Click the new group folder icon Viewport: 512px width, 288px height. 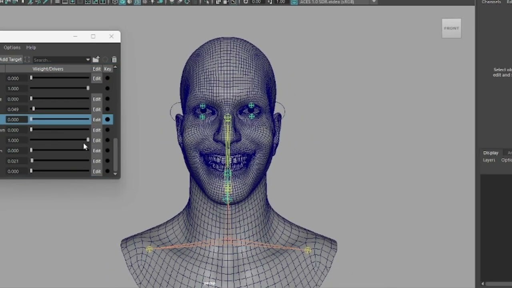click(x=96, y=60)
